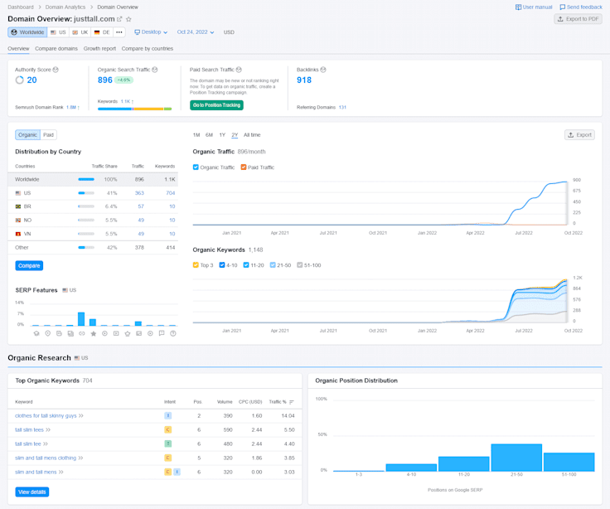The width and height of the screenshot is (610, 509).
Task: Click intent badge for 'clothes for tall skinny guys'
Action: pyautogui.click(x=168, y=415)
